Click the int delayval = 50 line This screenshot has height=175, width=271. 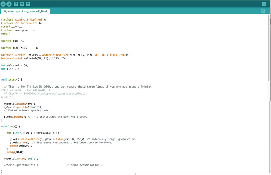tap(14, 65)
